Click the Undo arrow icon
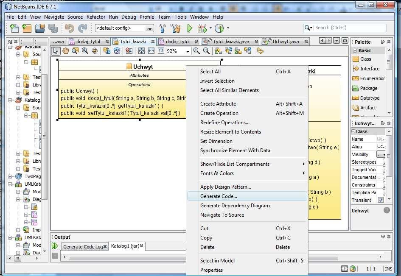The height and width of the screenshot is (276, 401). click(69, 28)
